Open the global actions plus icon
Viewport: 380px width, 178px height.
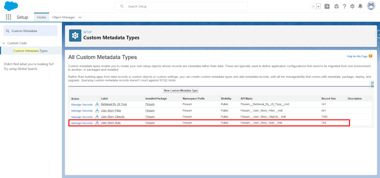pos(327,6)
